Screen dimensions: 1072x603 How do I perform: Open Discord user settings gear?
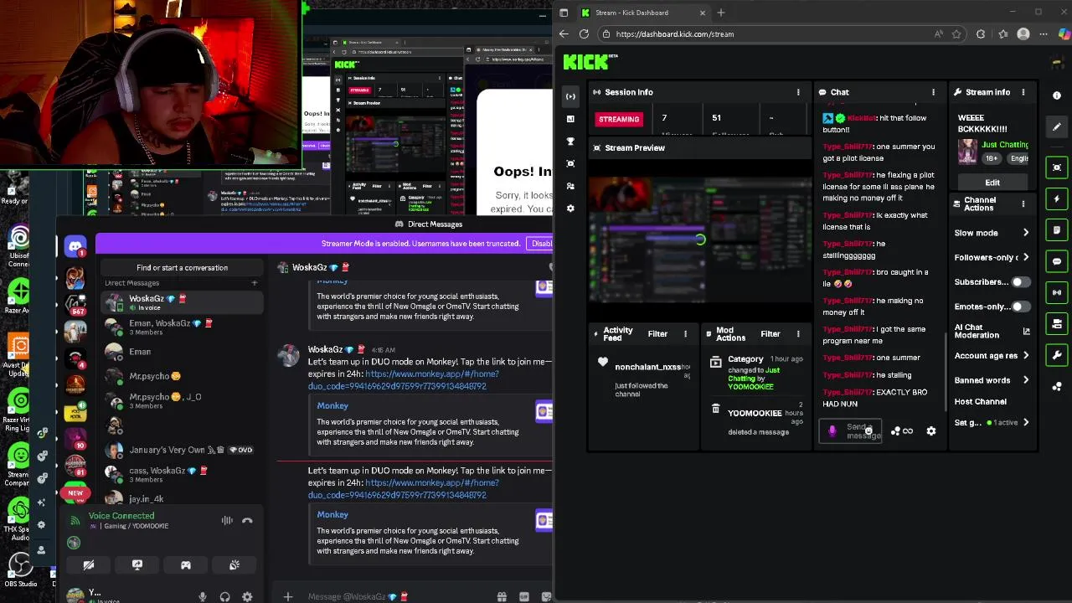click(247, 597)
